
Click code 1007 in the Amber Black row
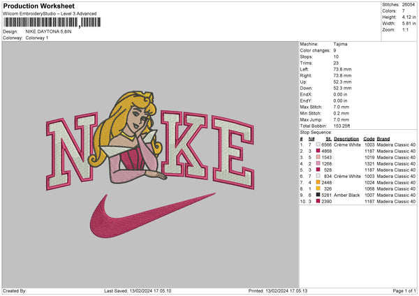[369, 195]
